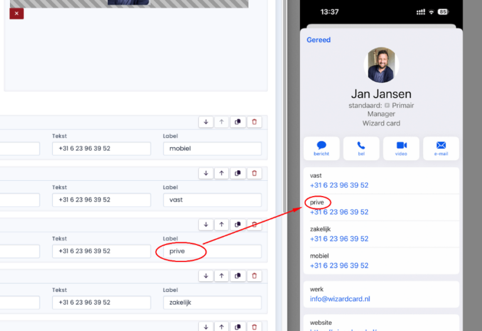Tap Gereed to close the contact
Screen dimensions: 482x331
(x=318, y=40)
